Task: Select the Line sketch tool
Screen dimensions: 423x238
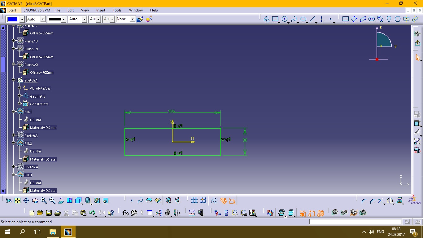Action: [312, 19]
